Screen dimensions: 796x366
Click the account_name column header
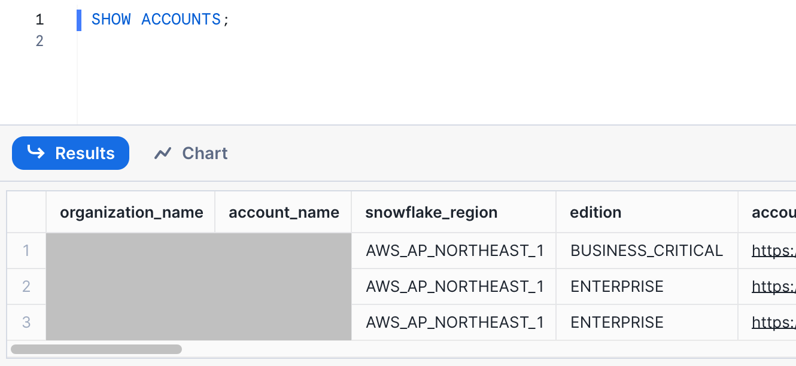pyautogui.click(x=284, y=212)
